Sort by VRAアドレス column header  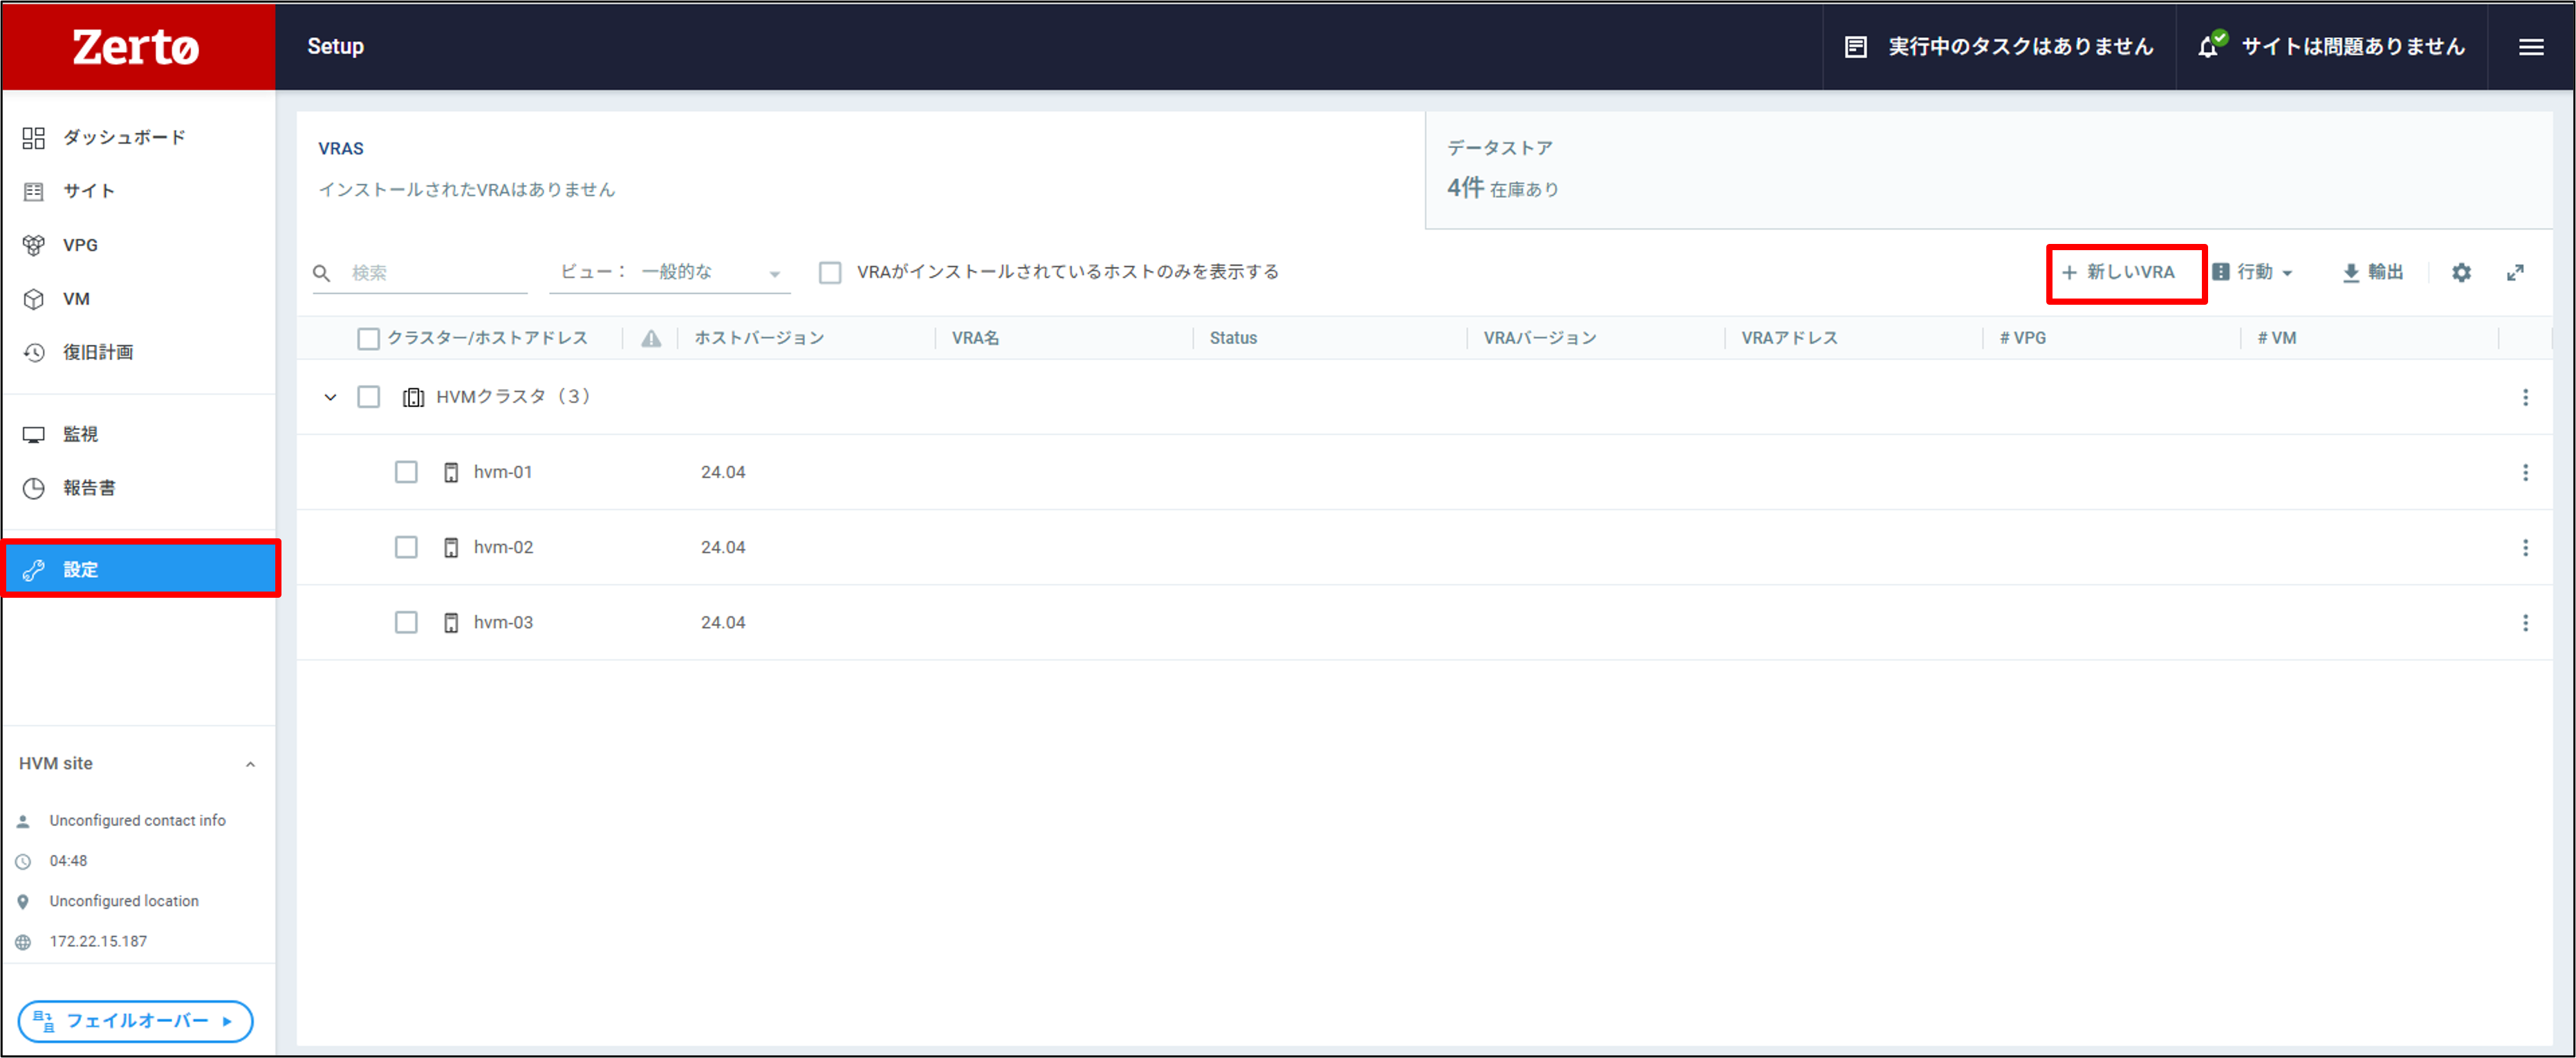tap(1789, 339)
